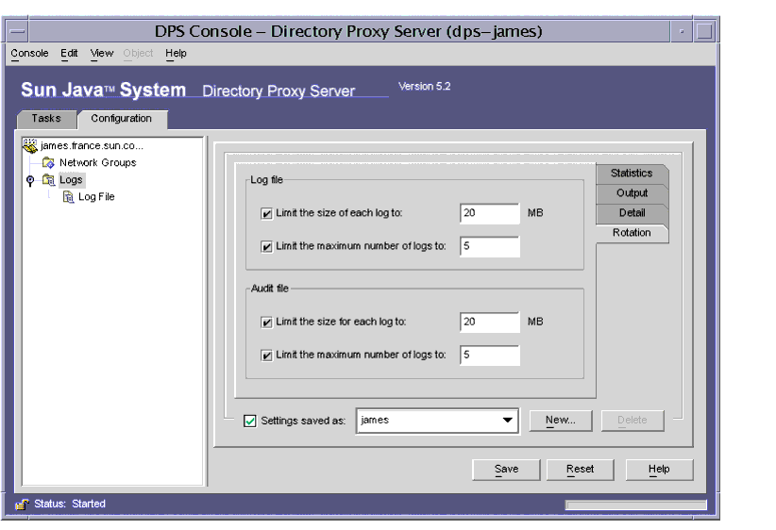This screenshot has height=530, width=776.
Task: Switch to the Configuration tab
Action: (x=122, y=119)
